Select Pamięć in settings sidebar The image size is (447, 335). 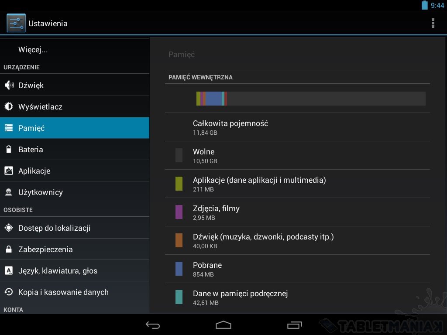click(75, 128)
